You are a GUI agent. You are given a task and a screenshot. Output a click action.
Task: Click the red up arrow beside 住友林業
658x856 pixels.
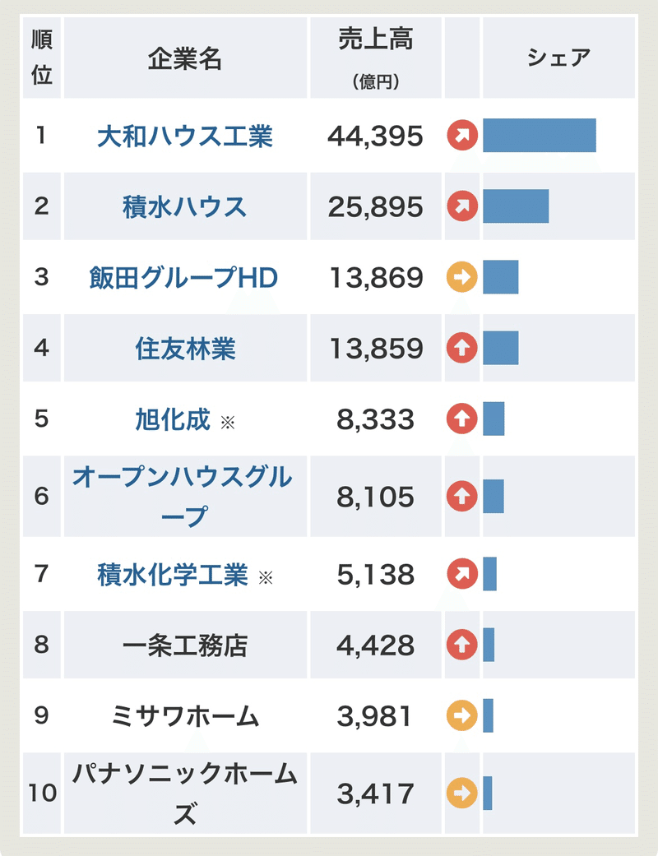pyautogui.click(x=462, y=349)
